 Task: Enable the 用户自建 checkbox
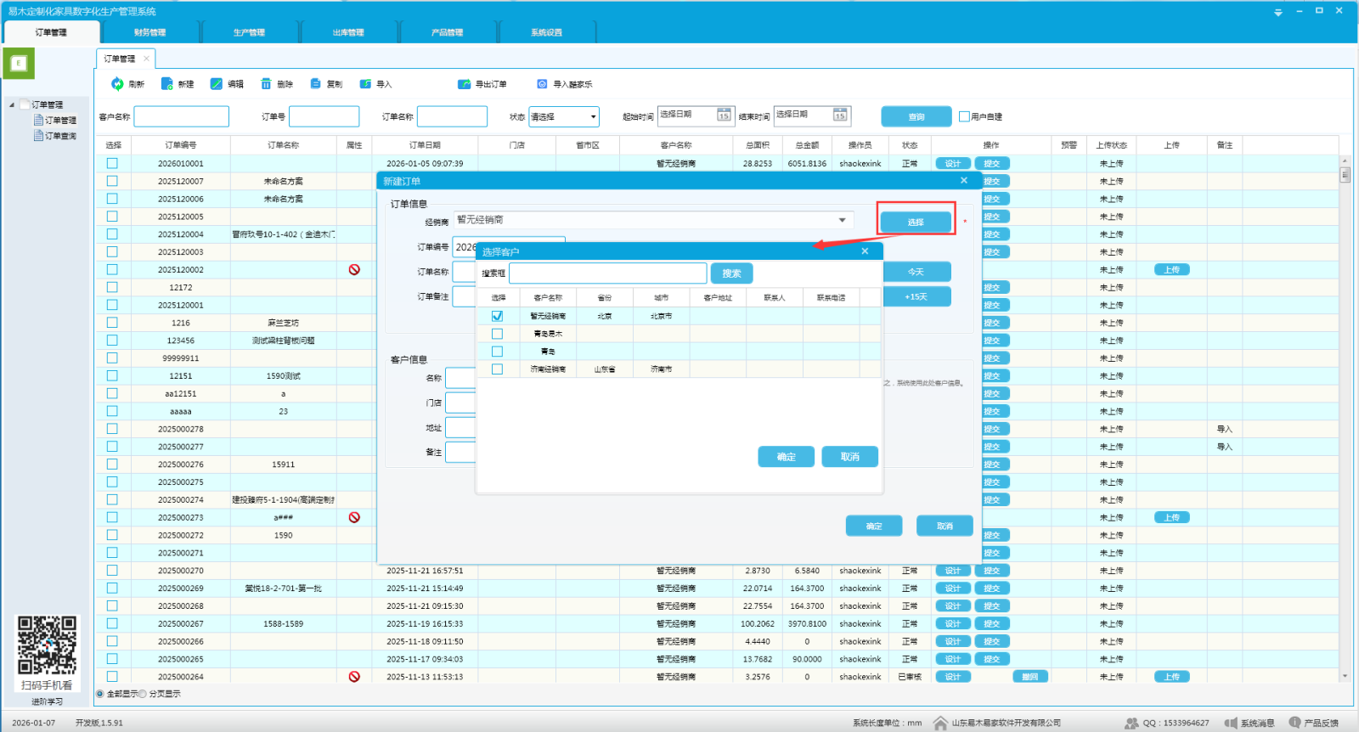point(964,116)
